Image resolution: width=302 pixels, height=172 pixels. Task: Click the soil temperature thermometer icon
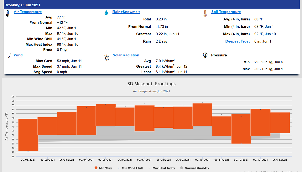click(x=205, y=13)
